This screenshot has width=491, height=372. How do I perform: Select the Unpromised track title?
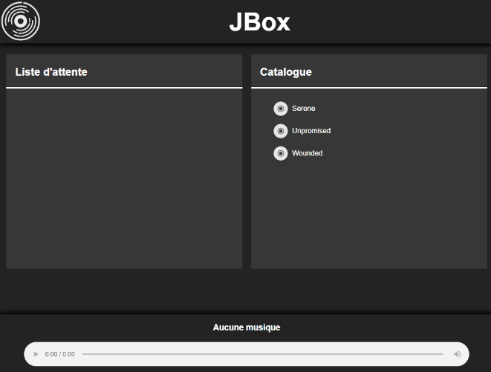(x=311, y=131)
